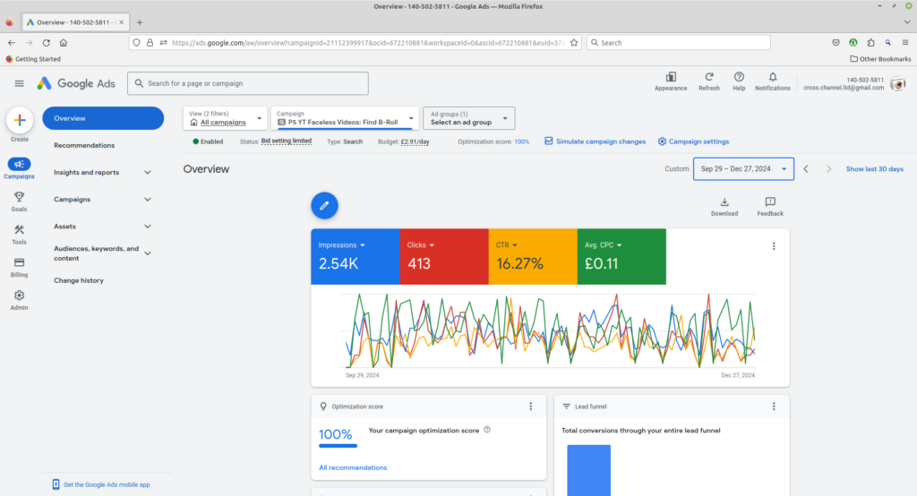Click Show last 30 days link
Image resolution: width=917 pixels, height=496 pixels.
[874, 168]
